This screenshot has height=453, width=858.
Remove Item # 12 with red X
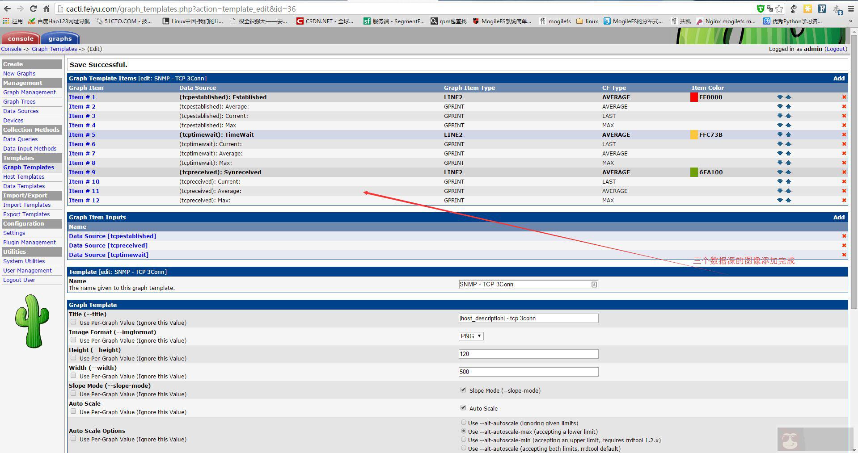pos(844,201)
